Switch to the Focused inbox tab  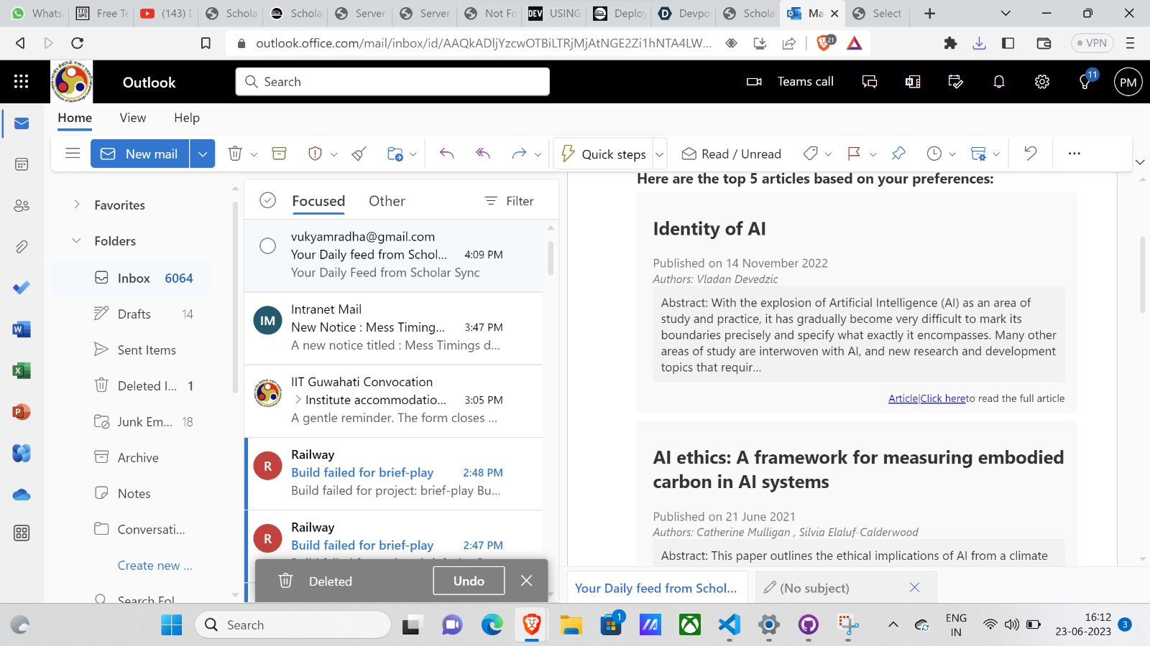click(318, 201)
